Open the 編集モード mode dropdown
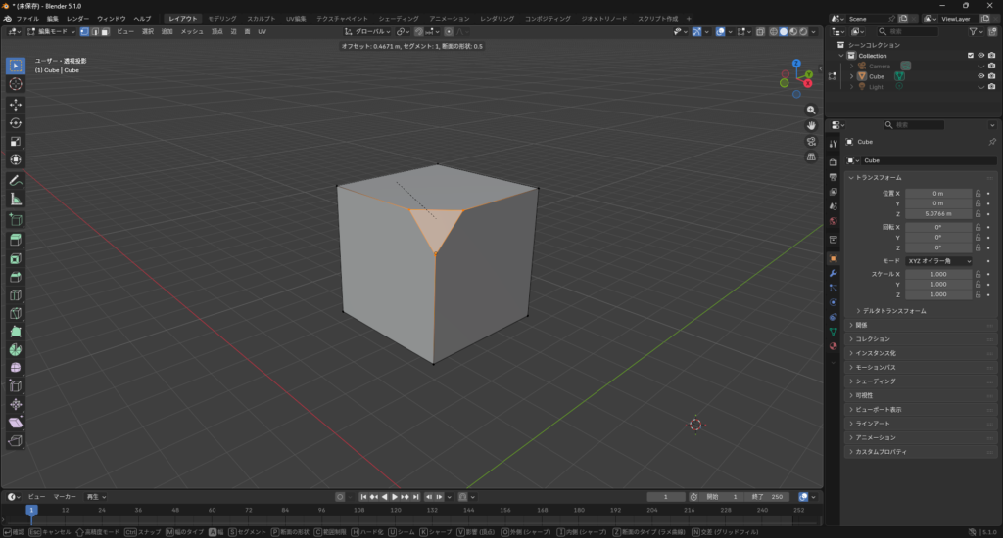This screenshot has height=538, width=1003. (x=49, y=31)
